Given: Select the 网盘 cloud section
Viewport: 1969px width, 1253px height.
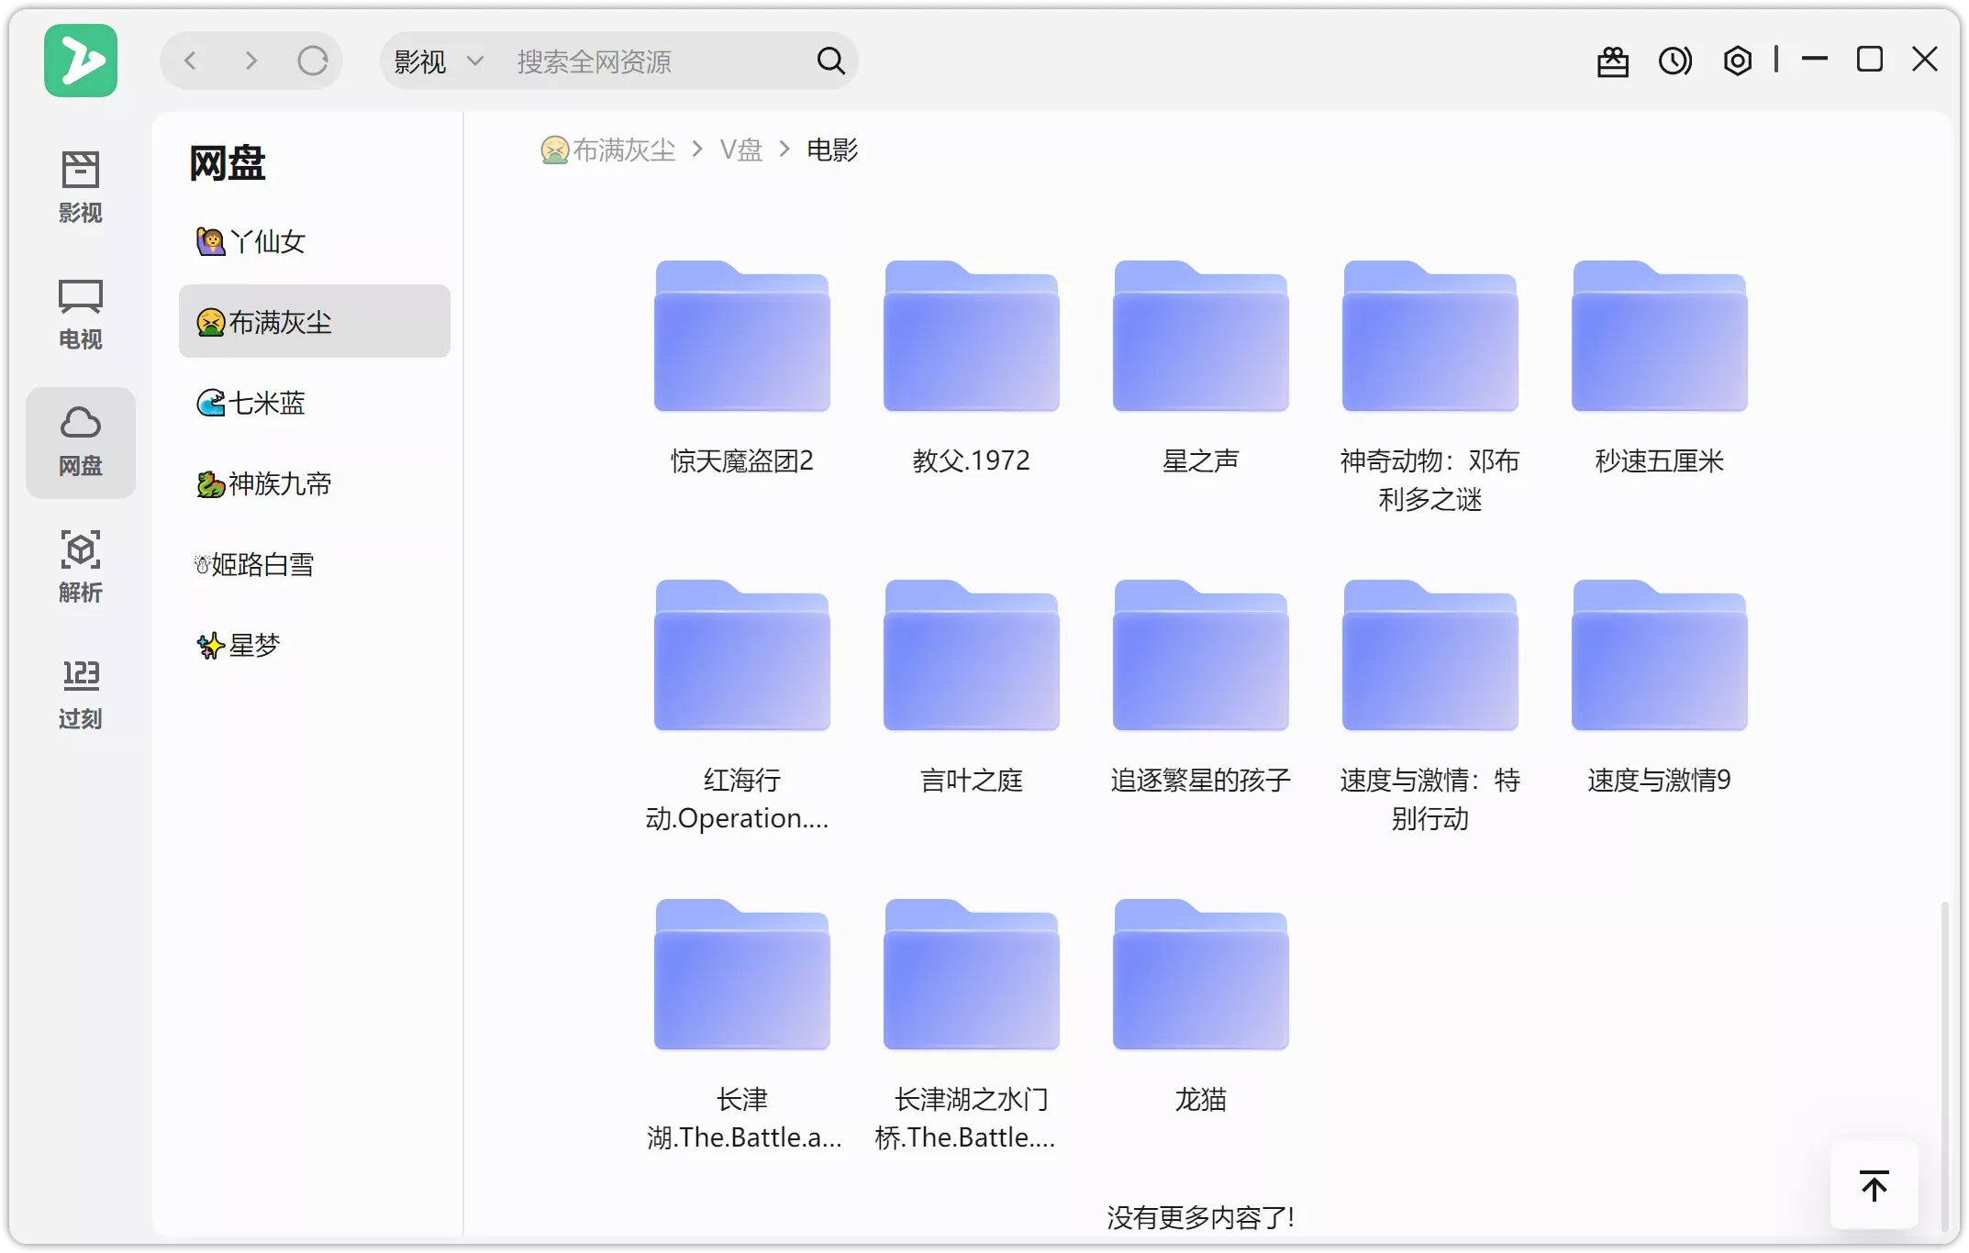Looking at the screenshot, I should click(x=81, y=440).
